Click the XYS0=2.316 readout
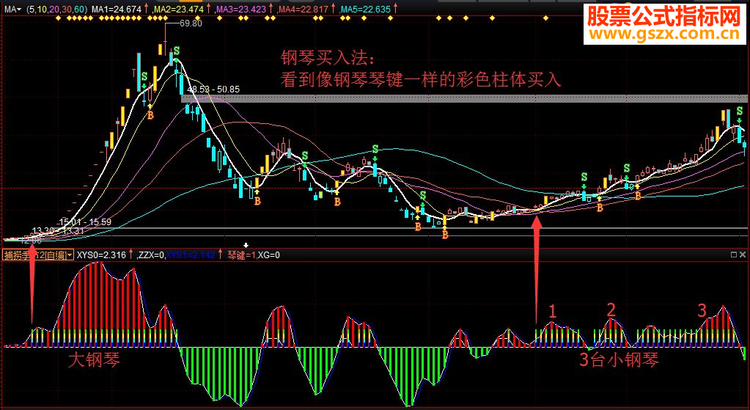This screenshot has width=750, height=410. click(x=101, y=255)
